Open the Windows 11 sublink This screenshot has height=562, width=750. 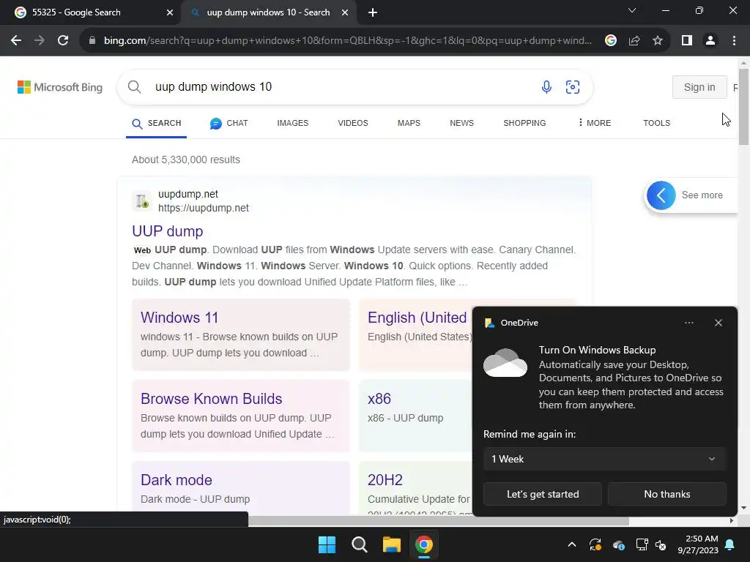(x=179, y=318)
